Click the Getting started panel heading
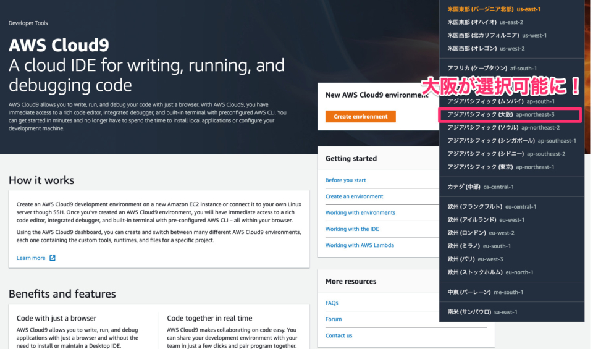 click(x=351, y=158)
